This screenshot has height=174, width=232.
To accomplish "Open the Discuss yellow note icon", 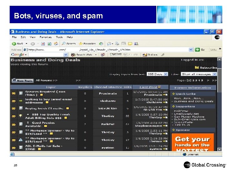I will coord(130,43).
